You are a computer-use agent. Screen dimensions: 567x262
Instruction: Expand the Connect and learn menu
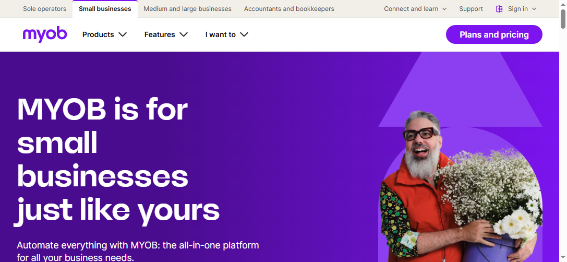[x=415, y=9]
